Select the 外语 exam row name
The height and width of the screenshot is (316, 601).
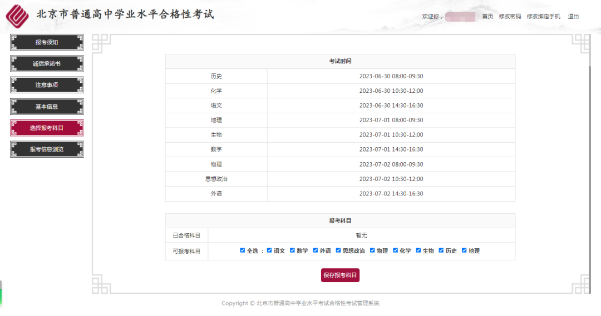(x=216, y=194)
